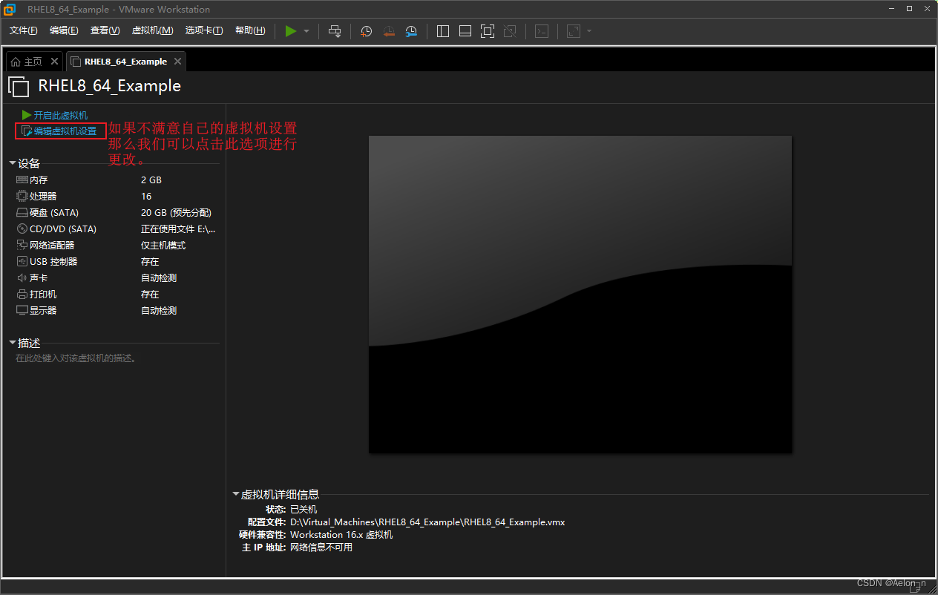Image resolution: width=938 pixels, height=595 pixels.
Task: Click the green Power On play toolbar button
Action: point(291,30)
